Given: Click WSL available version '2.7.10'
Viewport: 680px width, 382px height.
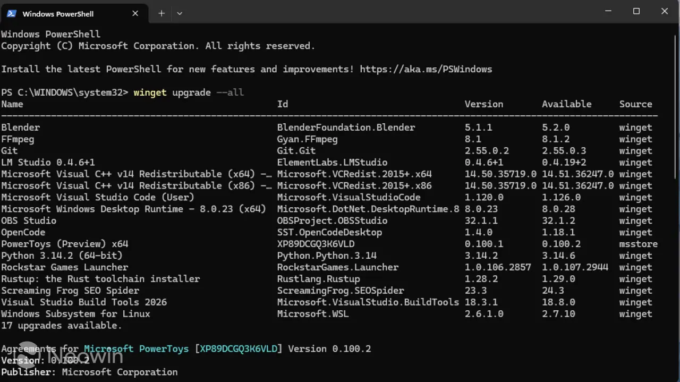Looking at the screenshot, I should (x=558, y=315).
